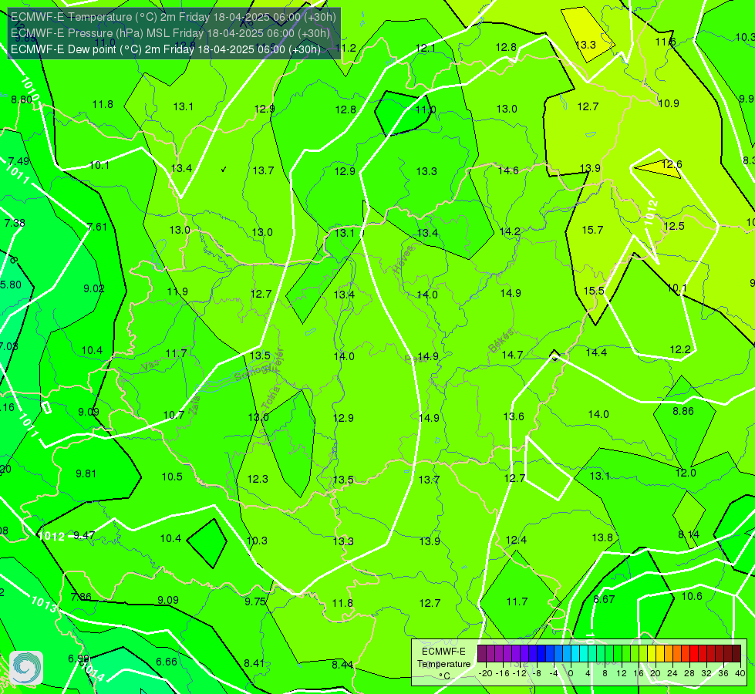755x694 pixels.
Task: Select the ECMWF-E Temperature 2m layer label
Action: (174, 17)
